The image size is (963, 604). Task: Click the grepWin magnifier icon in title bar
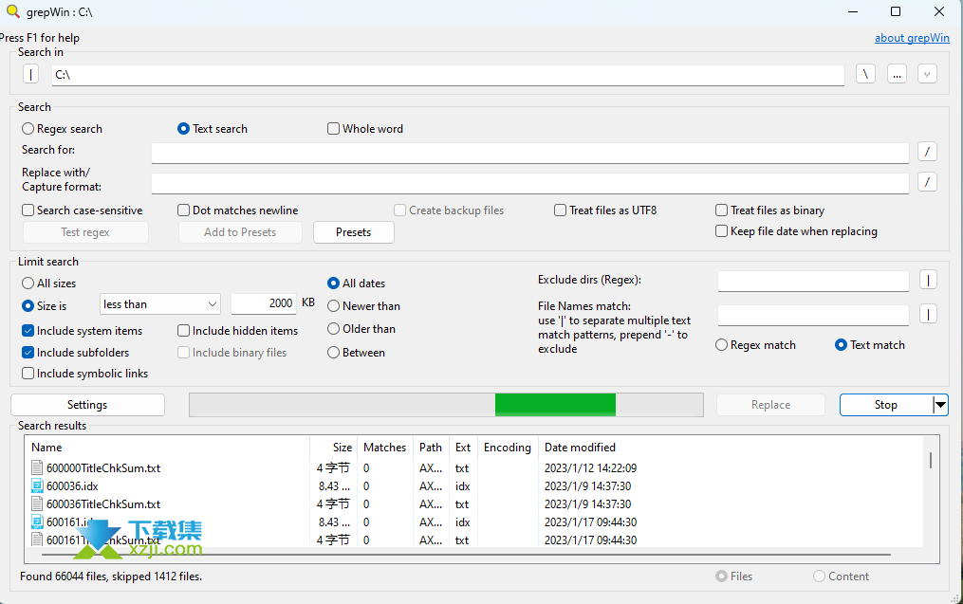[x=13, y=11]
